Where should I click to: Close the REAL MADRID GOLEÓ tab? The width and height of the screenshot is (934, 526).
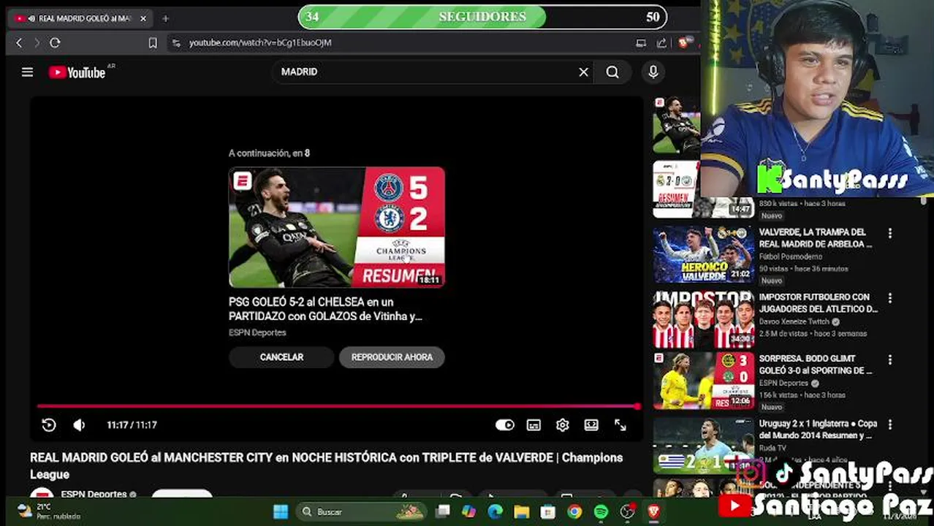point(143,18)
